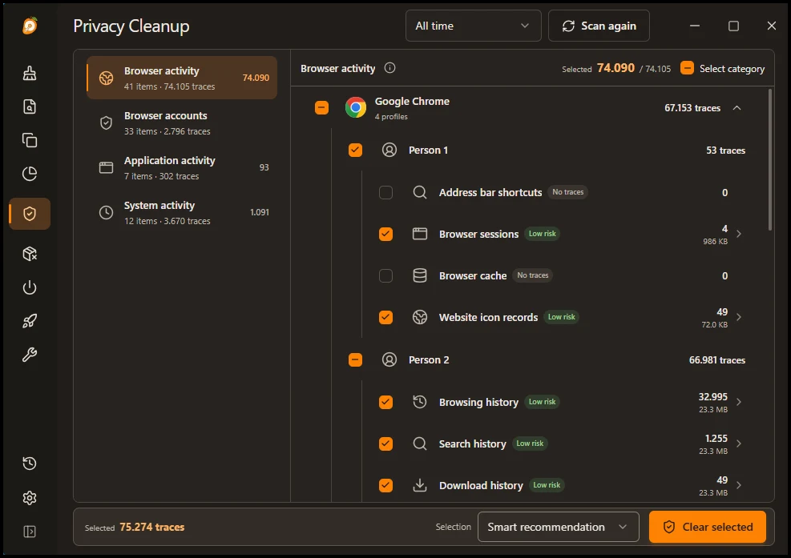Viewport: 791px width, 558px height.
Task: Click the info icon beside Browser activity
Action: point(390,68)
